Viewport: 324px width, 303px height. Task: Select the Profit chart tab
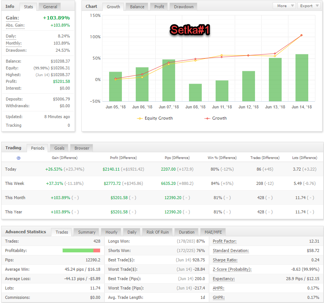pyautogui.click(x=159, y=7)
